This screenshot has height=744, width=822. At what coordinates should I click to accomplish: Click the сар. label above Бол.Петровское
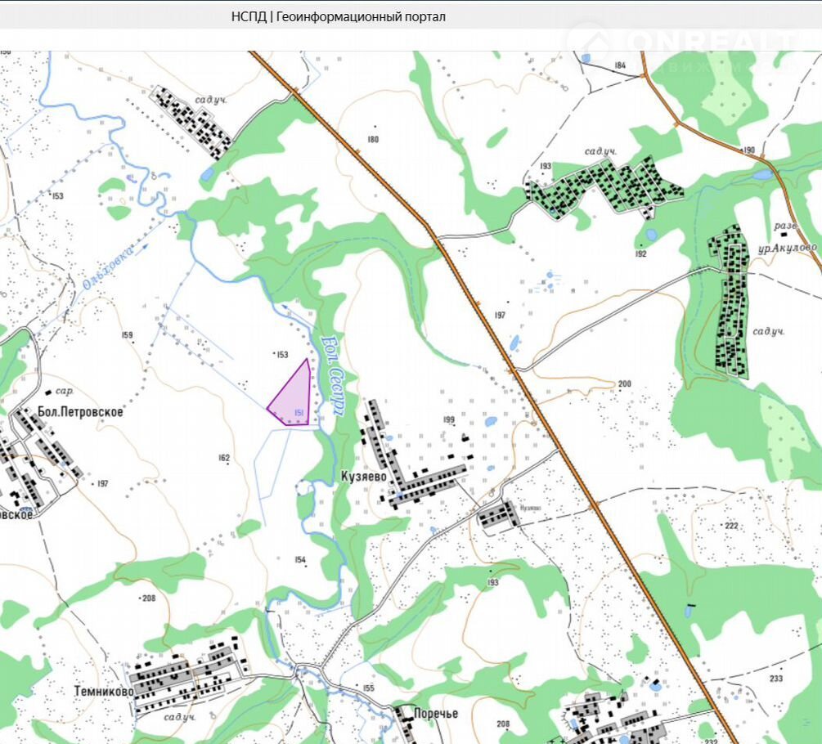pyautogui.click(x=76, y=391)
